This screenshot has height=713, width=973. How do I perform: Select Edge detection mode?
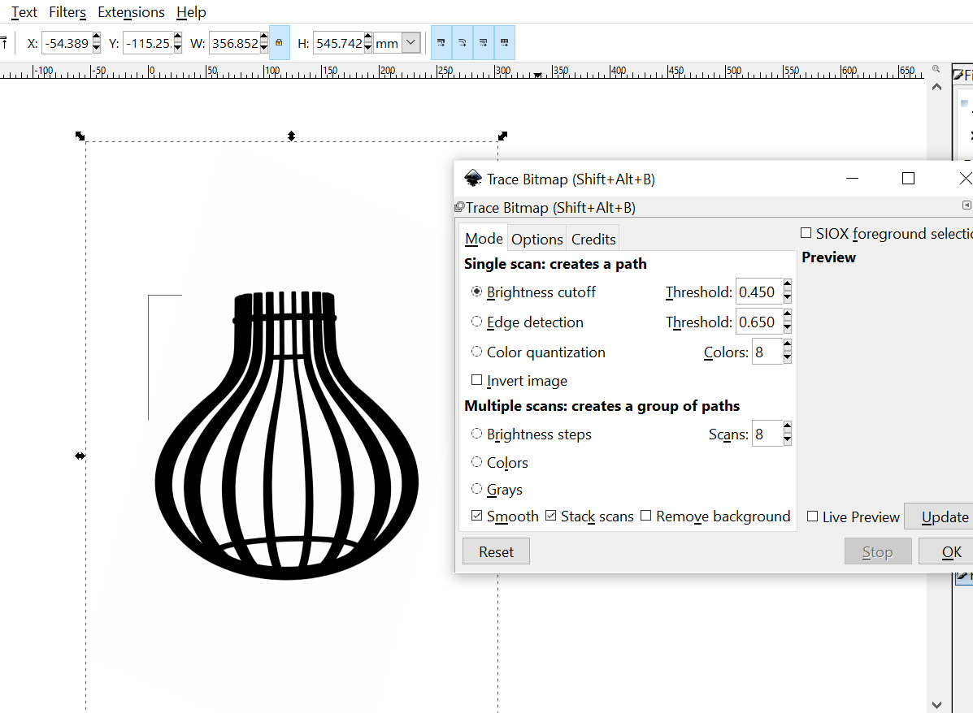(x=476, y=321)
